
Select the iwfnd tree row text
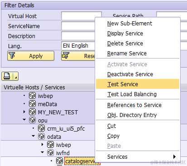(x=63, y=153)
